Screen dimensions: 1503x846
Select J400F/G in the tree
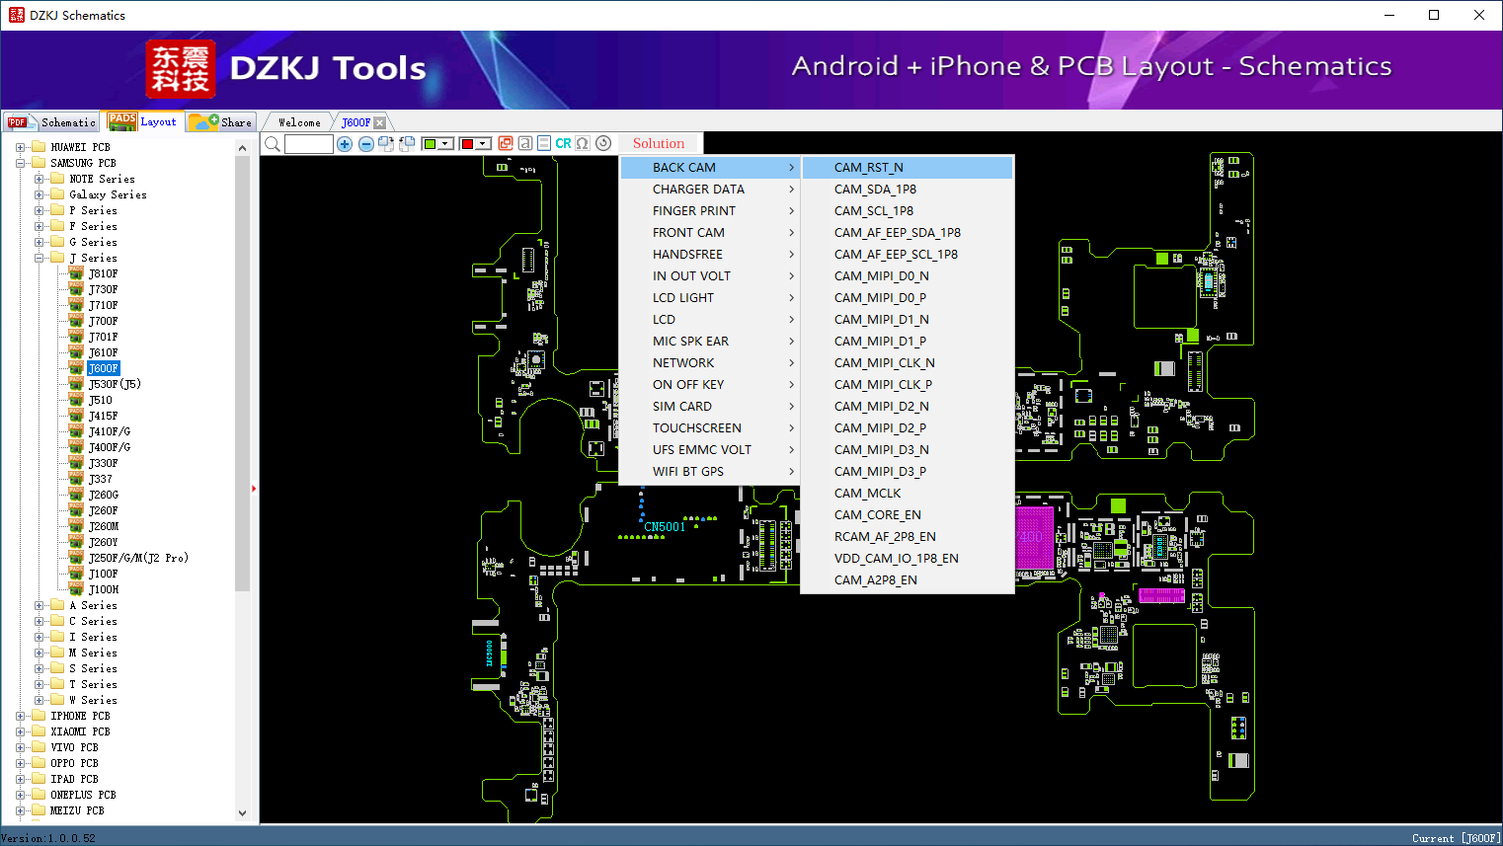[110, 447]
